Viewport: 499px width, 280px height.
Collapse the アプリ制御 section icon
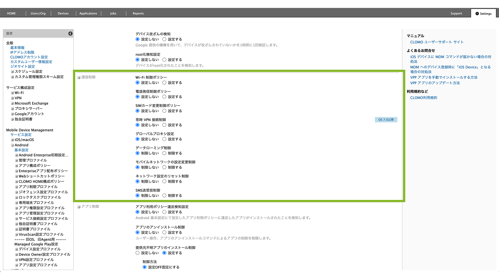[x=79, y=207]
